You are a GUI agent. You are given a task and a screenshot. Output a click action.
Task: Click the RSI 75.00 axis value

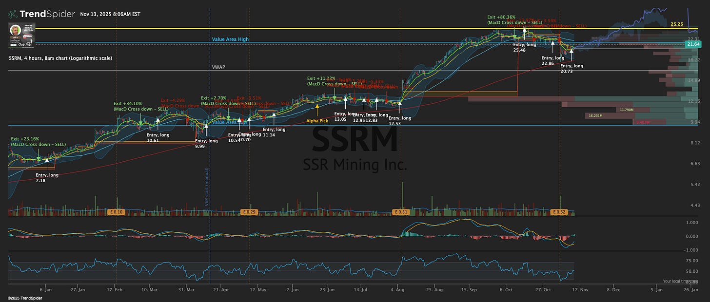tap(693, 261)
